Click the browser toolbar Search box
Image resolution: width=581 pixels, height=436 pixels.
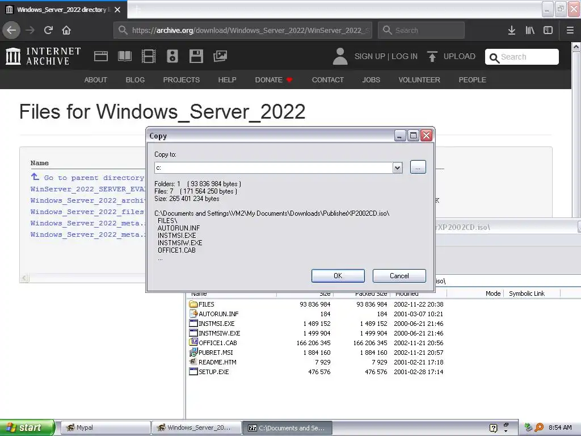[422, 31]
